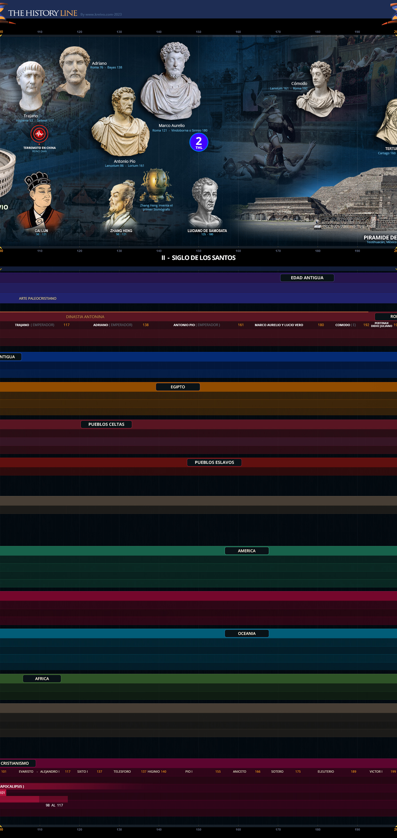Viewport: 397px width, 838px height.
Task: Open the PUEBLOS CELTAS label
Action: pos(106,424)
